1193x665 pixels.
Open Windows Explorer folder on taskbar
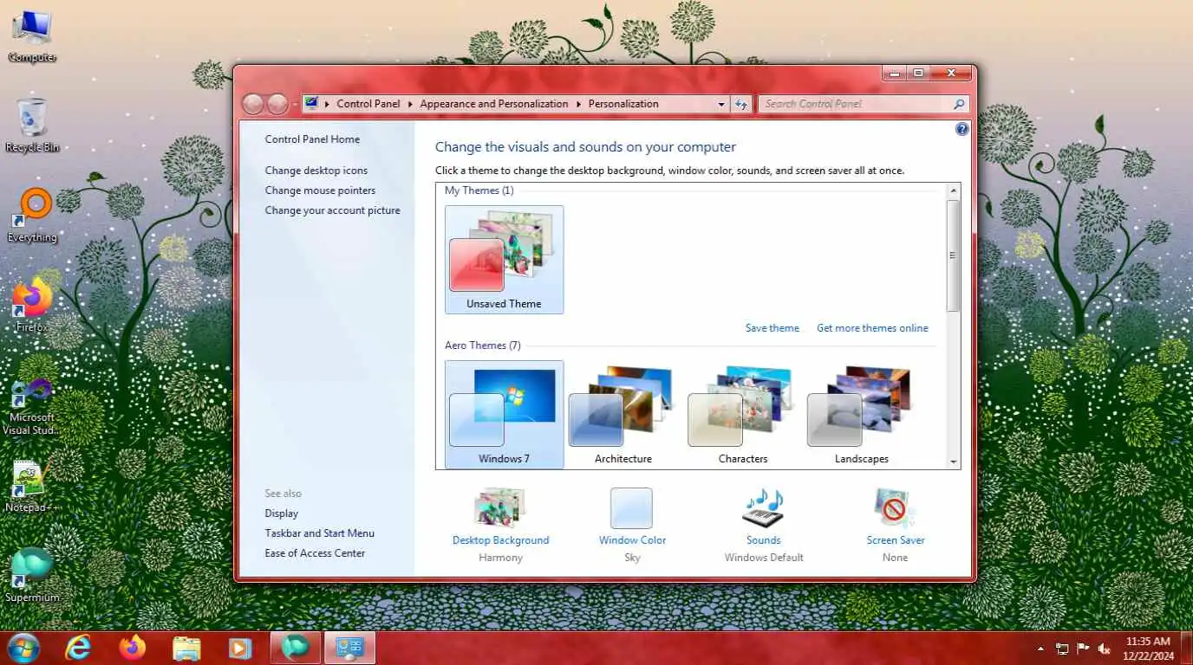186,648
